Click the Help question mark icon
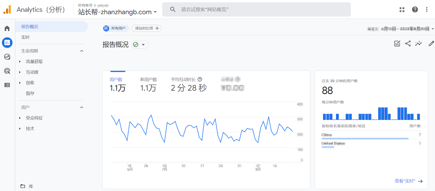The width and height of the screenshot is (435, 191). (x=415, y=10)
